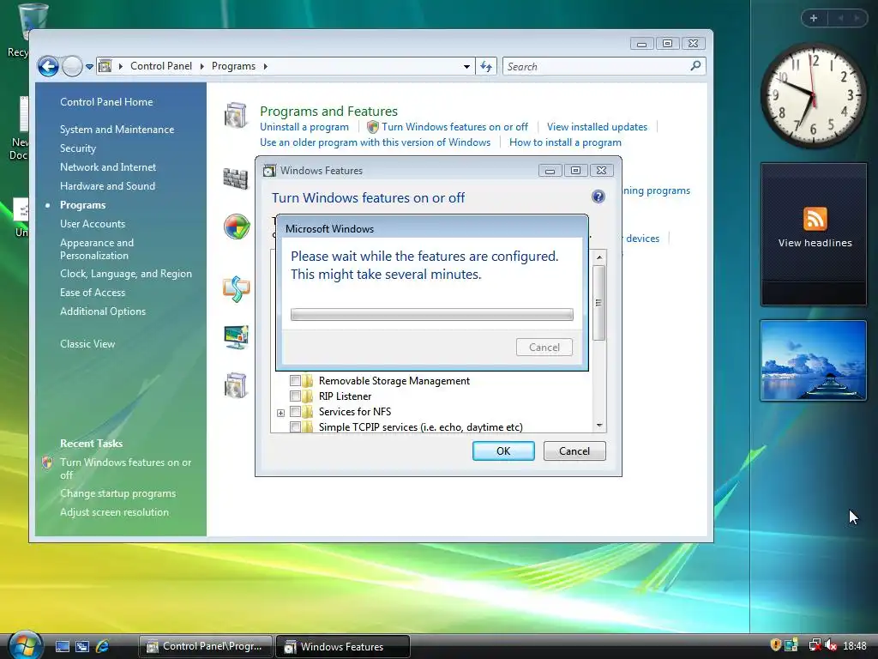Screen dimensions: 878x659
Task: Toggle the RIP Listener checkbox
Action: click(x=295, y=396)
